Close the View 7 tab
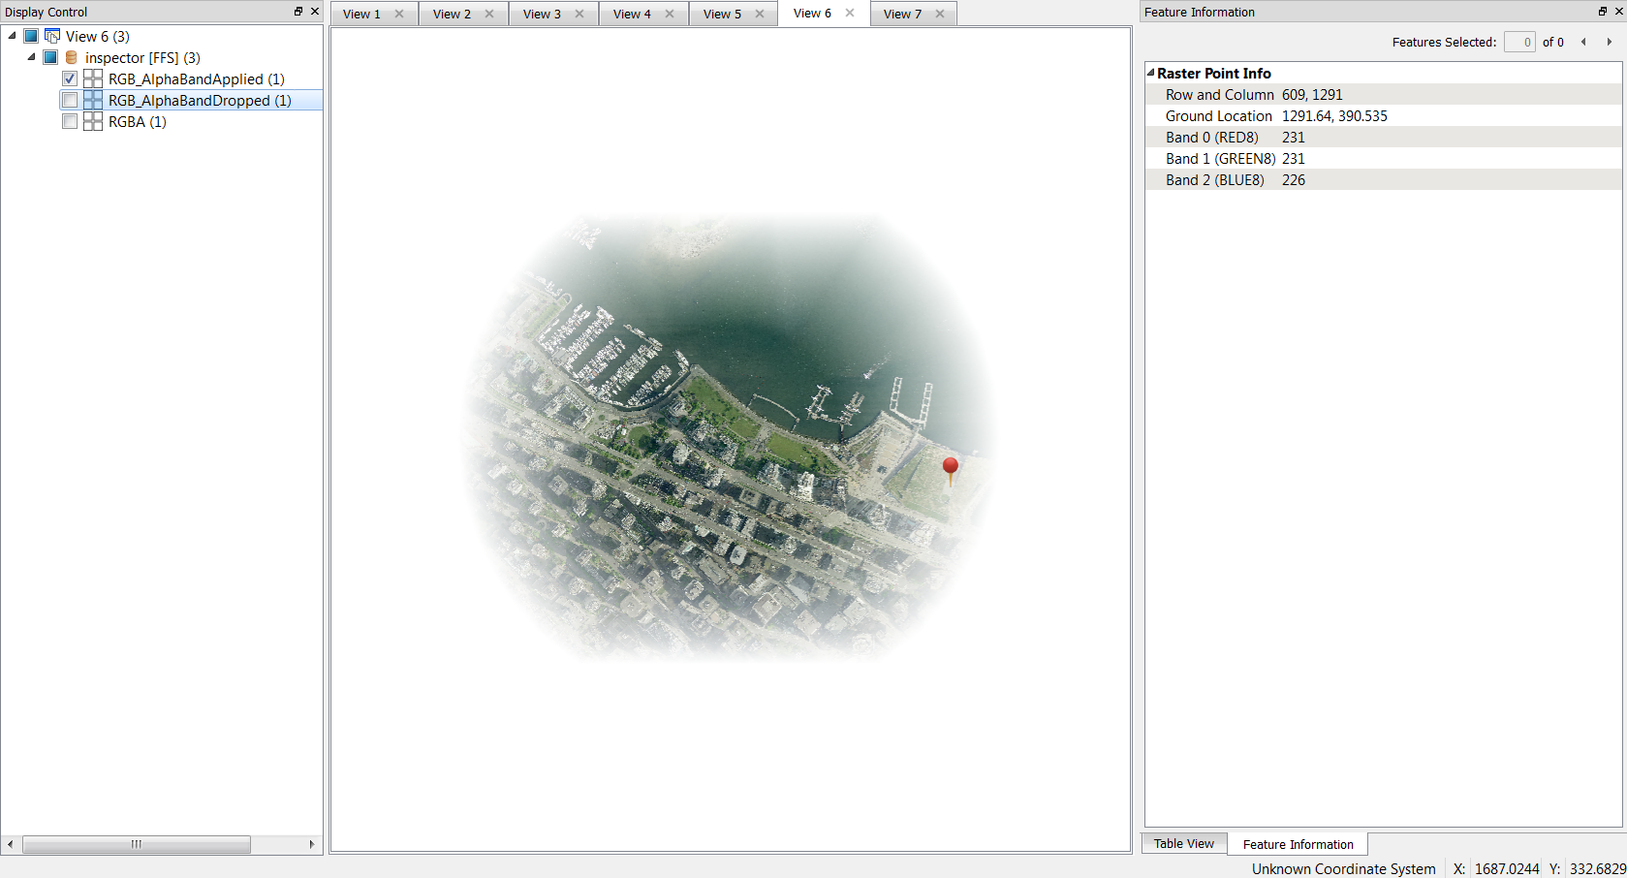The width and height of the screenshot is (1627, 878). pyautogui.click(x=940, y=14)
